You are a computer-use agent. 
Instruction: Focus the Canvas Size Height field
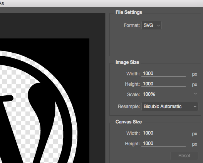(163, 144)
